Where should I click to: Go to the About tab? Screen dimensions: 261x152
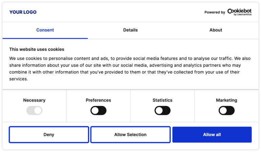(x=216, y=30)
